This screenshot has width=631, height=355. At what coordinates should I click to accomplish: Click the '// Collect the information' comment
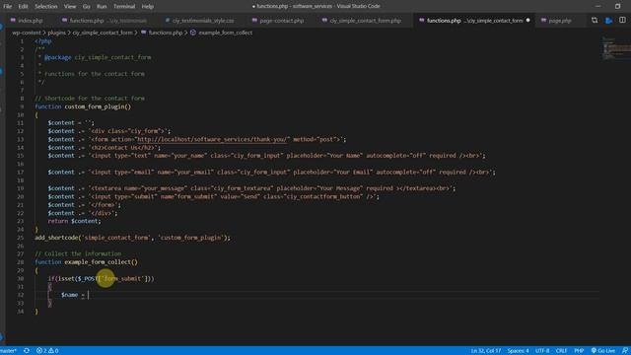tap(78, 253)
